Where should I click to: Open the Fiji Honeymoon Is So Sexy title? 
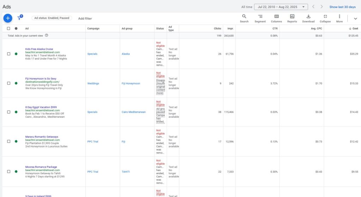(41, 78)
